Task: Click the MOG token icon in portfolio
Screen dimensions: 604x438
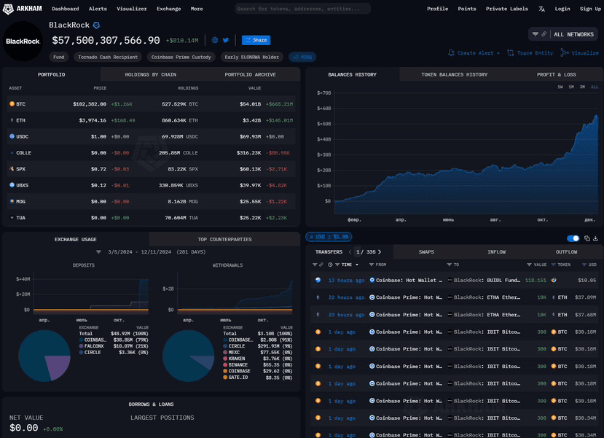Action: coord(12,201)
